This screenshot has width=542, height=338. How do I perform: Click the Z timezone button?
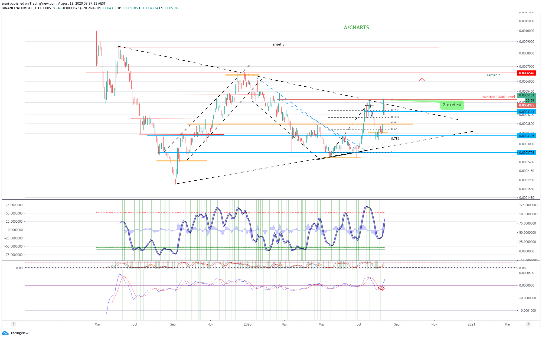coord(13,324)
